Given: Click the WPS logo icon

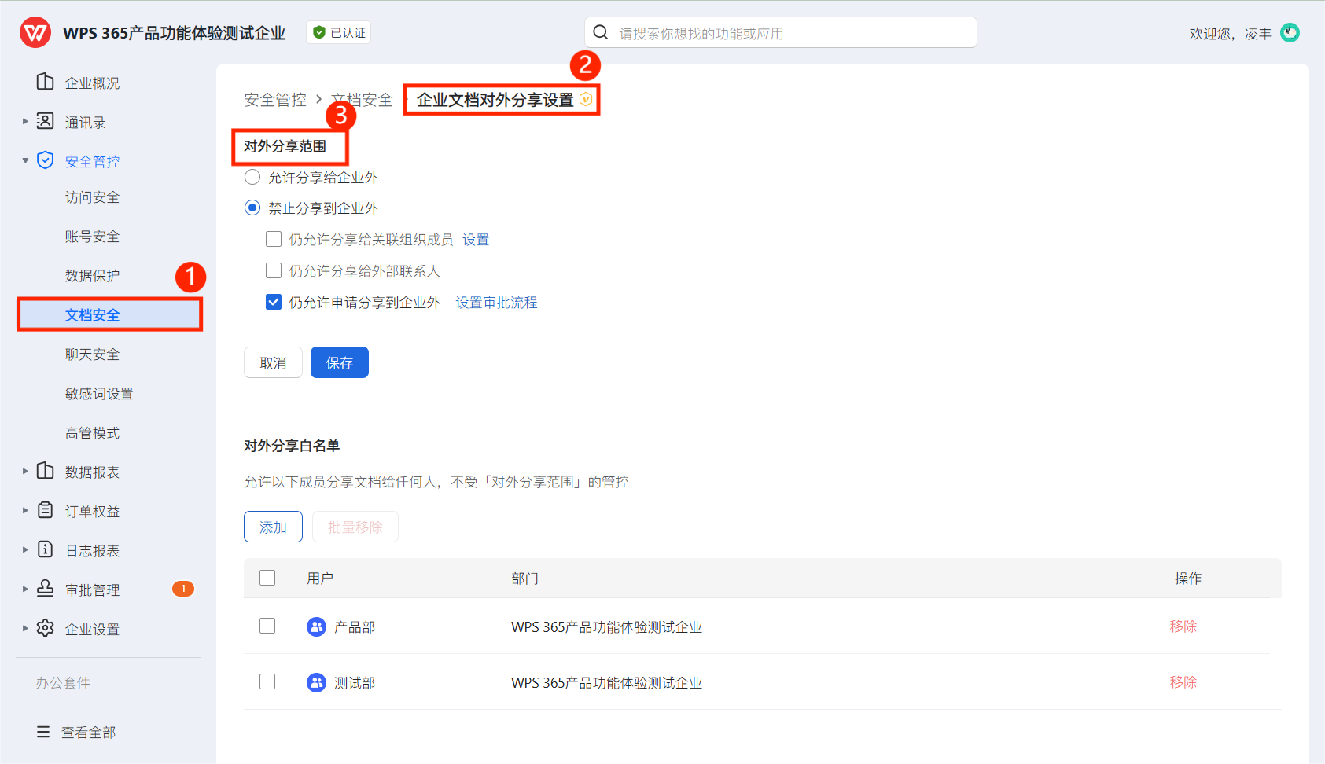Looking at the screenshot, I should click(35, 33).
